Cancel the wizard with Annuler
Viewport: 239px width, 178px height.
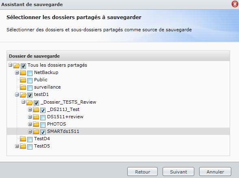click(215, 172)
